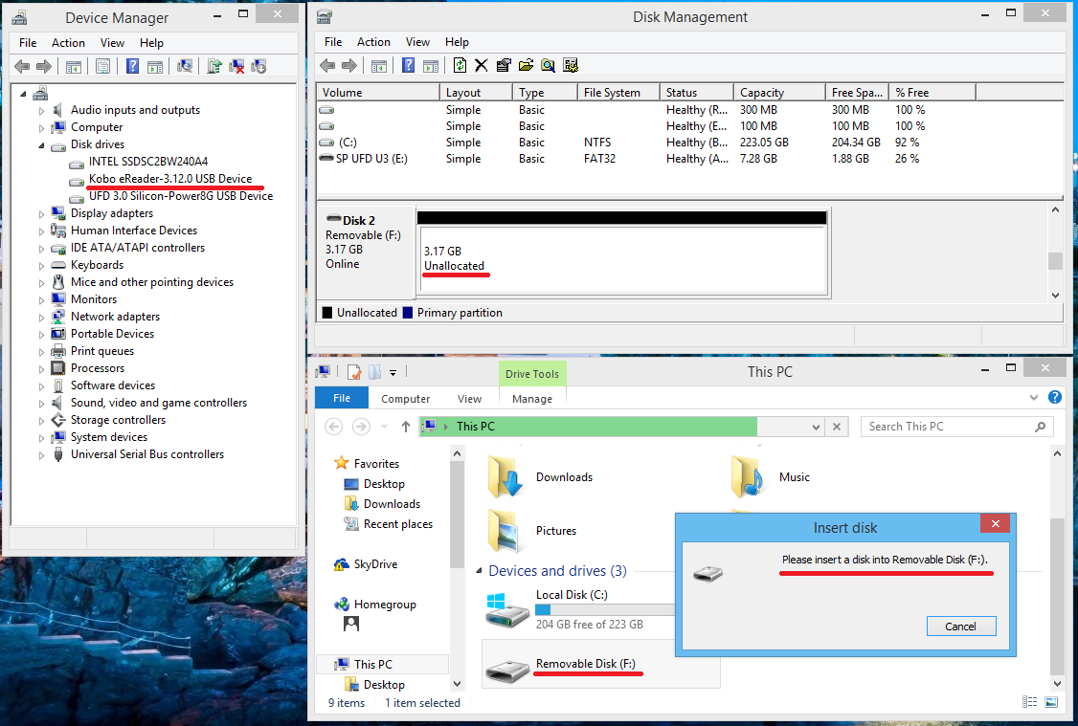Click Properties icon in This PC quick access toolbar
Image resolution: width=1078 pixels, height=726 pixels.
pyautogui.click(x=354, y=372)
